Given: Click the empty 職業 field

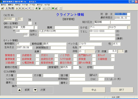Looking at the screenshot, I should (x=67, y=27).
